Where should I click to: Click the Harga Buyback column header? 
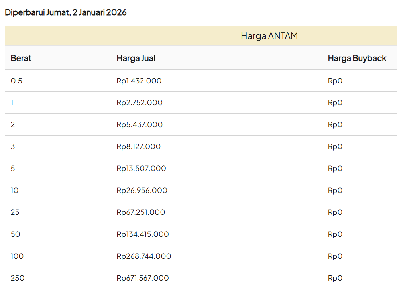coord(357,58)
